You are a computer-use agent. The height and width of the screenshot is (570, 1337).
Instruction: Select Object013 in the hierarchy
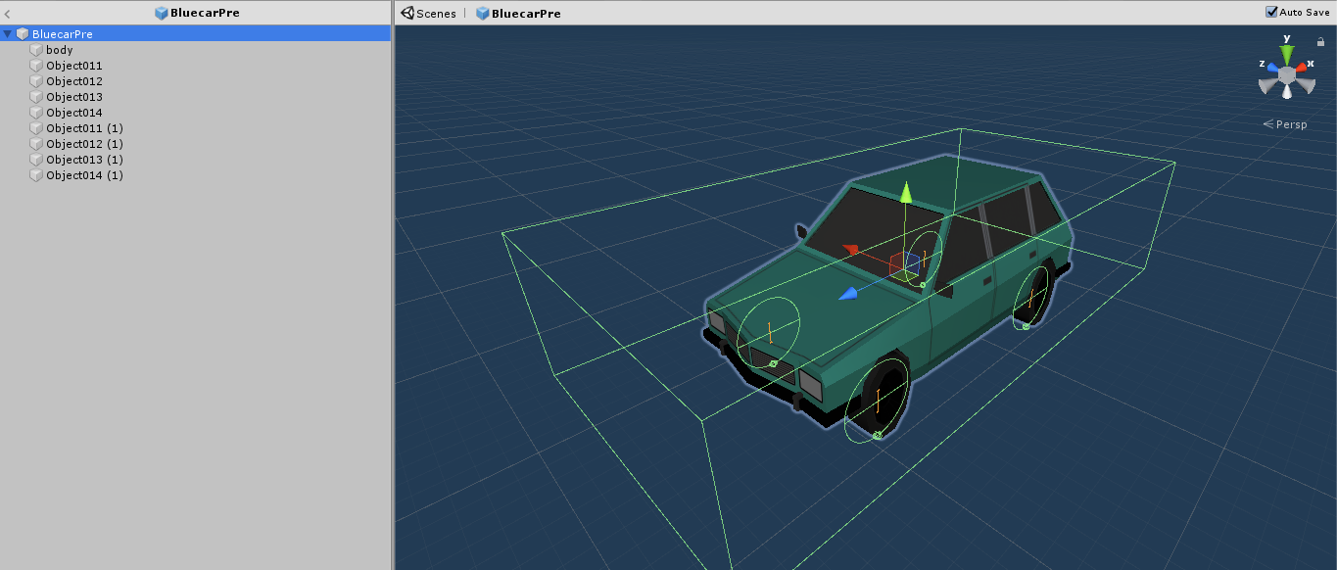(74, 97)
